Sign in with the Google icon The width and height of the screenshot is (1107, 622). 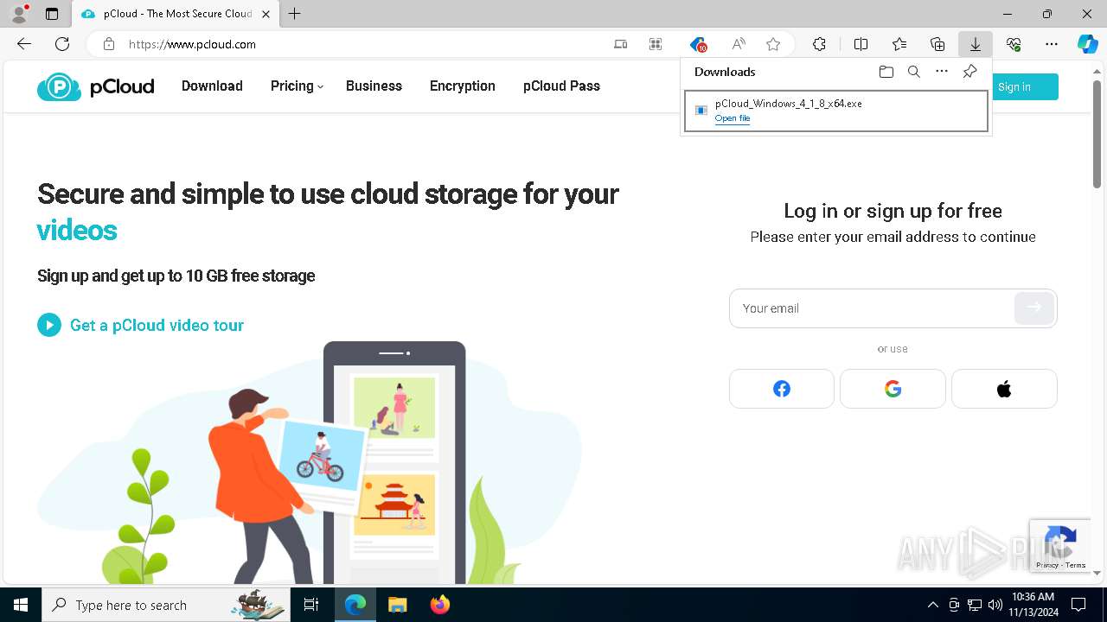(x=893, y=389)
